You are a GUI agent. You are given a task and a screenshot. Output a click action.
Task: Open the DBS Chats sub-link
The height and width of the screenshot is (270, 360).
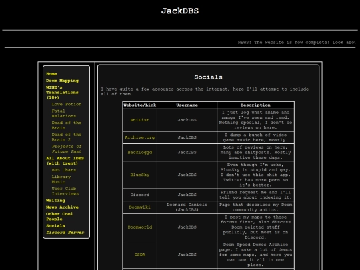click(64, 170)
